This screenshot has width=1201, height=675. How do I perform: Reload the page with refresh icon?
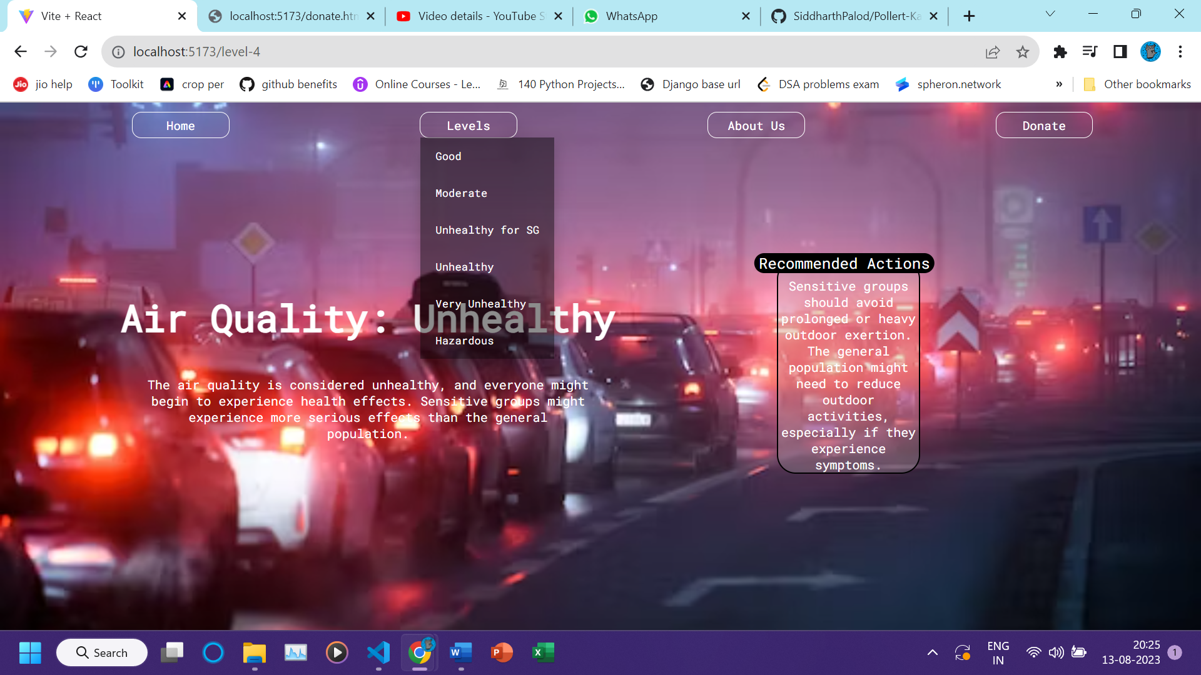pyautogui.click(x=81, y=52)
